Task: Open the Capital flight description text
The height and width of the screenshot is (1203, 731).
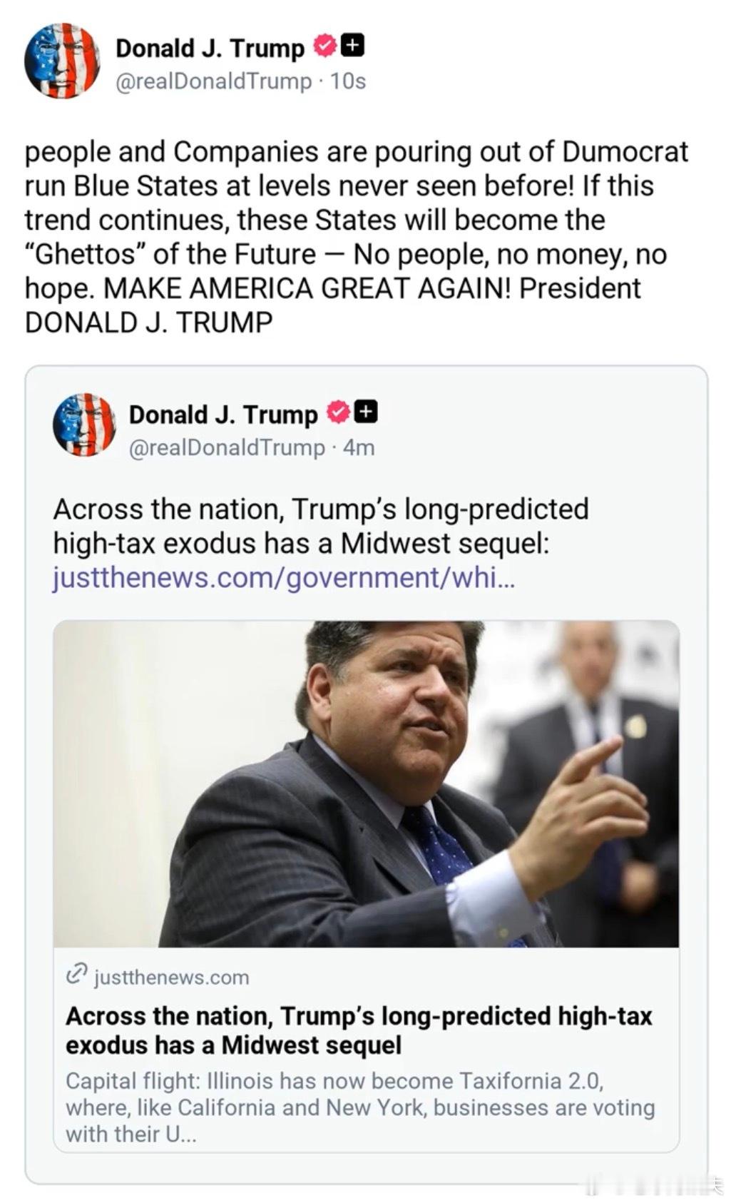Action: click(x=360, y=1107)
